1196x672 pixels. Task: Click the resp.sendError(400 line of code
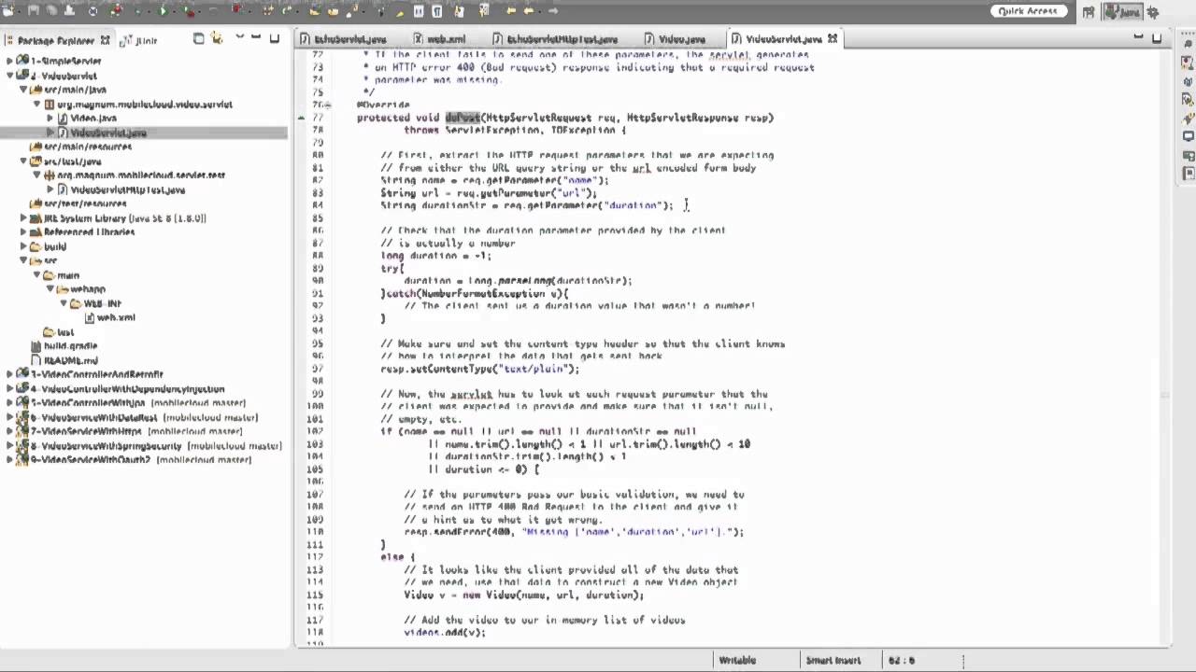574,532
